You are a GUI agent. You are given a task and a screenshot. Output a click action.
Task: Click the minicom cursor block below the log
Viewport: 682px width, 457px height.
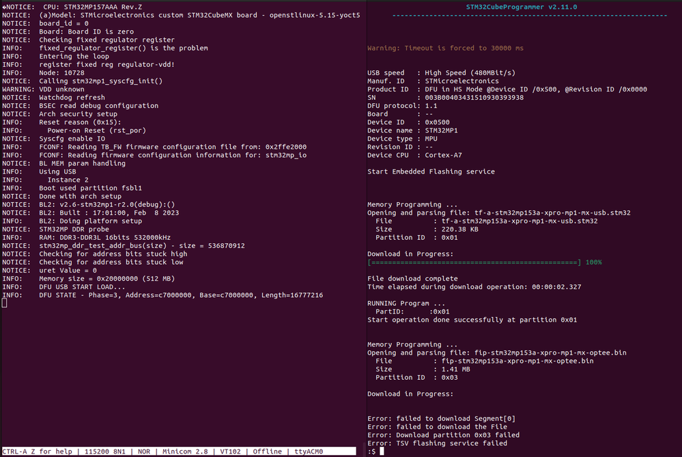click(x=4, y=303)
